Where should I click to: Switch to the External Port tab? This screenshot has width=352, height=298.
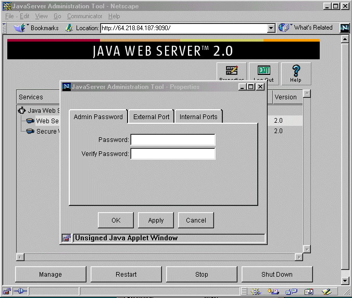[152, 117]
